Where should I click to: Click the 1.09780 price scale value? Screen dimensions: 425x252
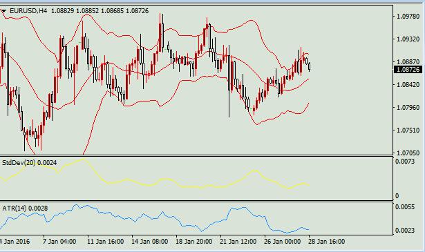(x=408, y=17)
